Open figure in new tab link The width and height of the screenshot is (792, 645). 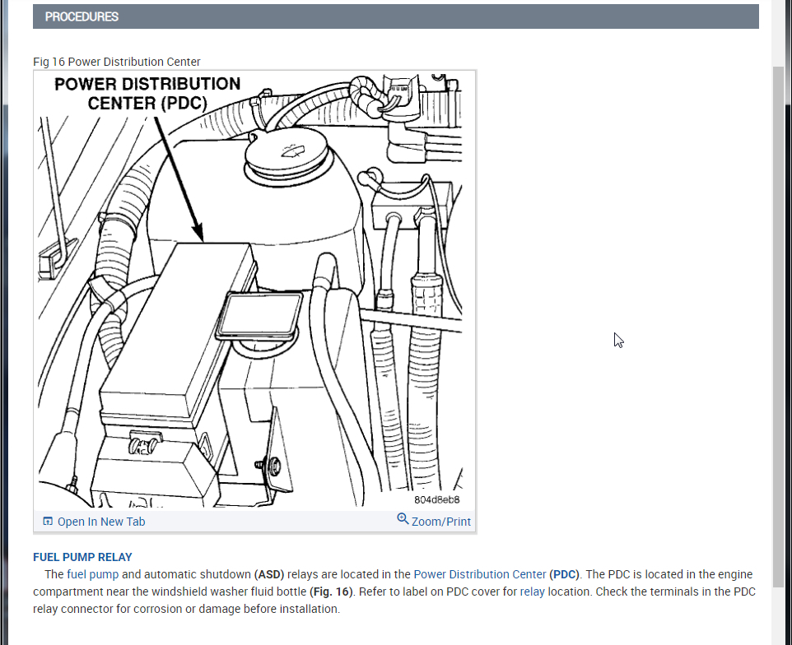[101, 522]
